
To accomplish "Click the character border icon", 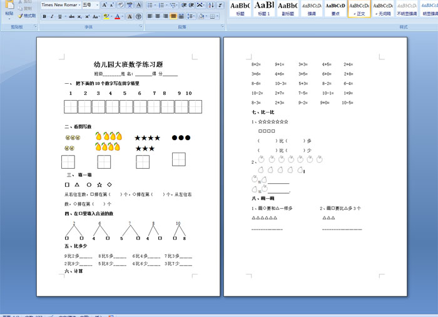I will (x=139, y=5).
